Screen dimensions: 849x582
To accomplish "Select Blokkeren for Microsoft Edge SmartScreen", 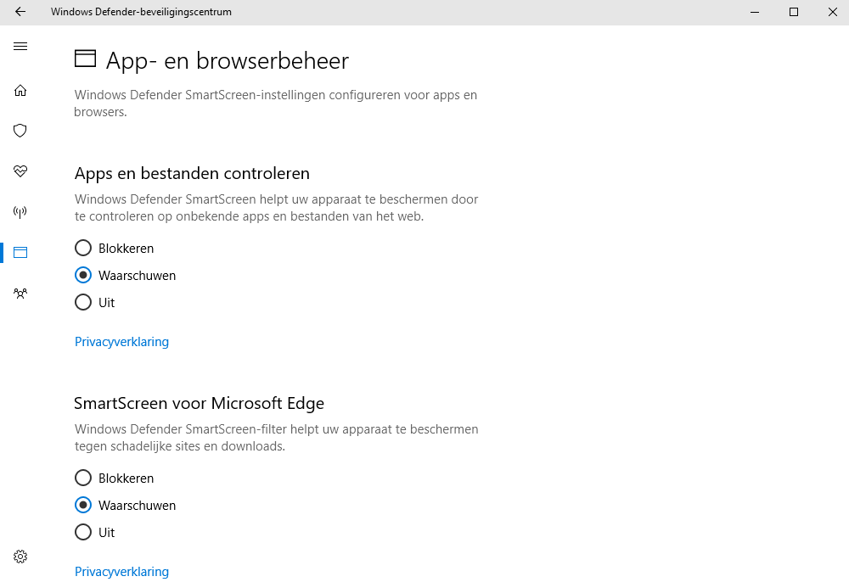I will pyautogui.click(x=83, y=478).
